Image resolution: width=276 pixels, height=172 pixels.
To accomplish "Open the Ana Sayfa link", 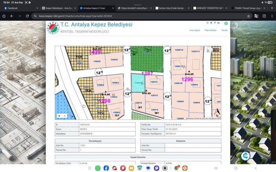I will (194, 30).
